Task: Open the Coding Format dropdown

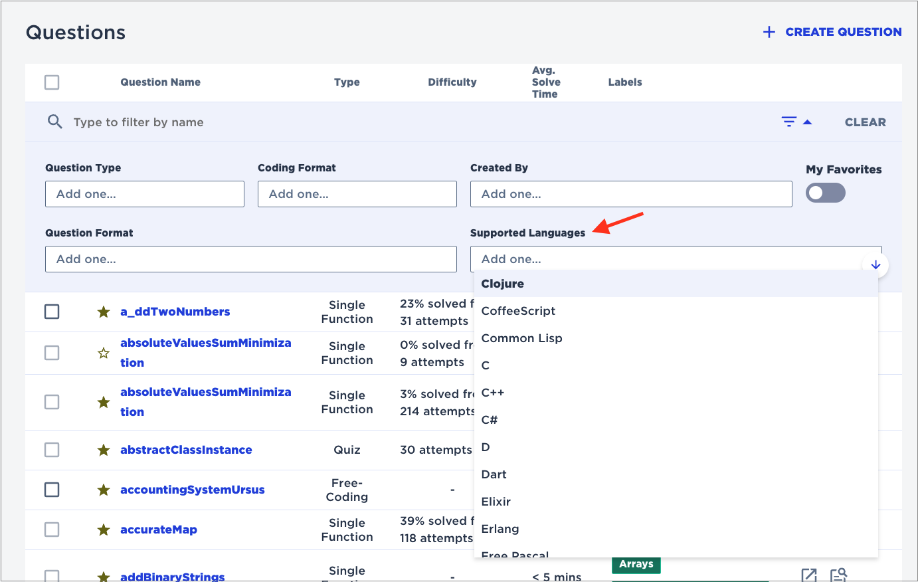Action: tap(357, 193)
